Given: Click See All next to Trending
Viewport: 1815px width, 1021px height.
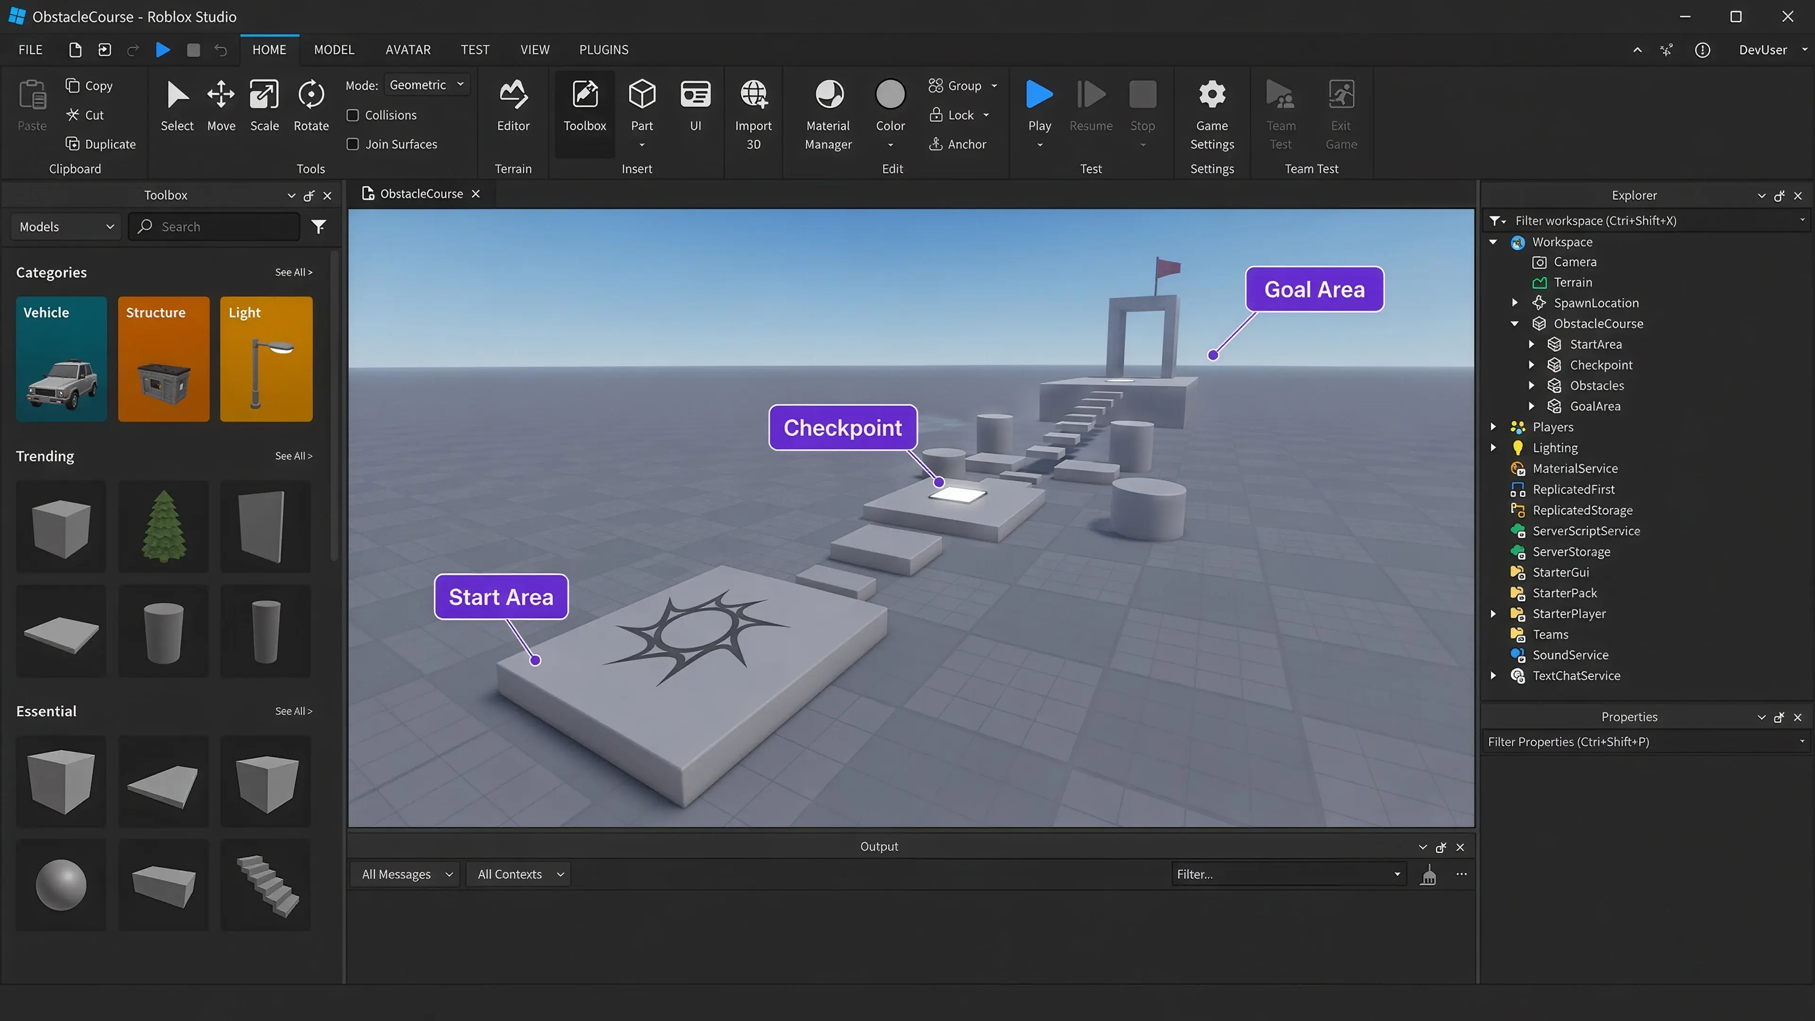Looking at the screenshot, I should [293, 456].
